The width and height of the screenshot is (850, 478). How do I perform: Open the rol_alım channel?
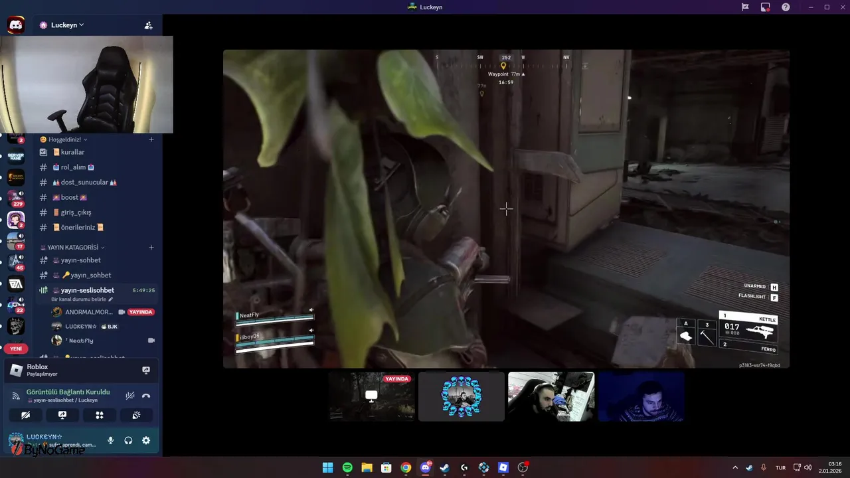(x=97, y=167)
